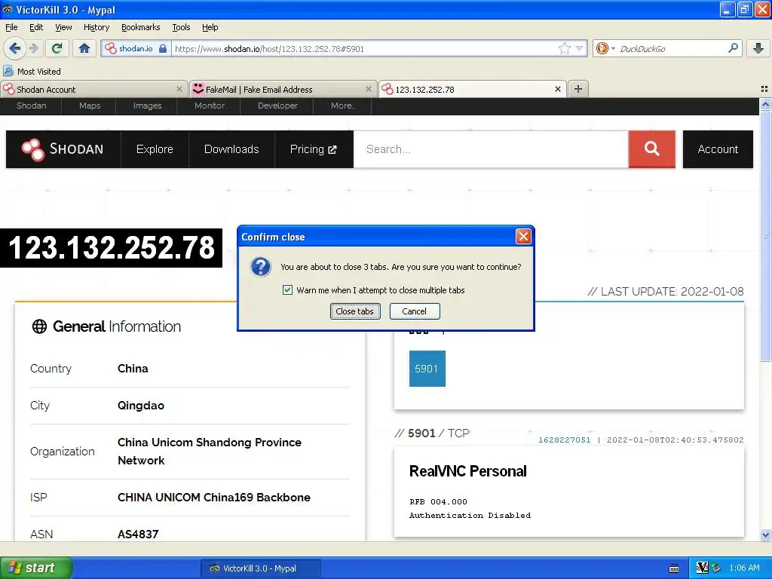Click the black-and-white V tray icon

pos(702,568)
